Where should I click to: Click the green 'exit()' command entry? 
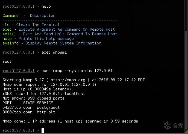pos(9,34)
